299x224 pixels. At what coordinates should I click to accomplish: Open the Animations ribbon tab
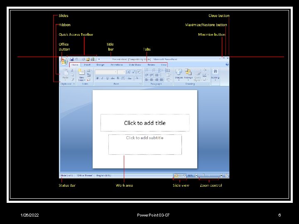click(117, 65)
